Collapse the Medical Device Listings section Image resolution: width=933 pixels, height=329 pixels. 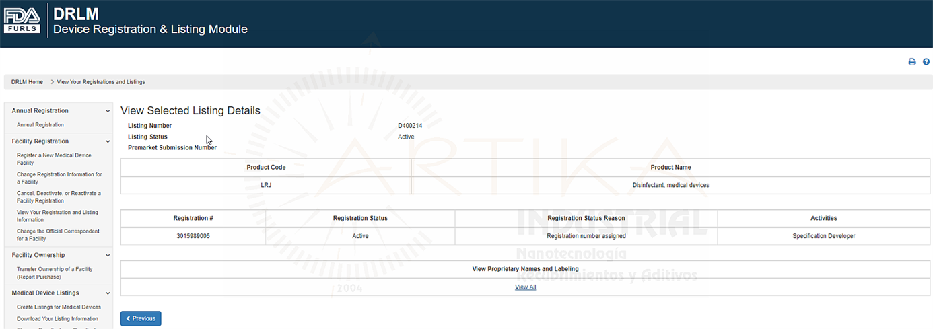[108, 293]
